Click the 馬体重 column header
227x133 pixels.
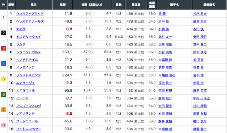coord(136,5)
